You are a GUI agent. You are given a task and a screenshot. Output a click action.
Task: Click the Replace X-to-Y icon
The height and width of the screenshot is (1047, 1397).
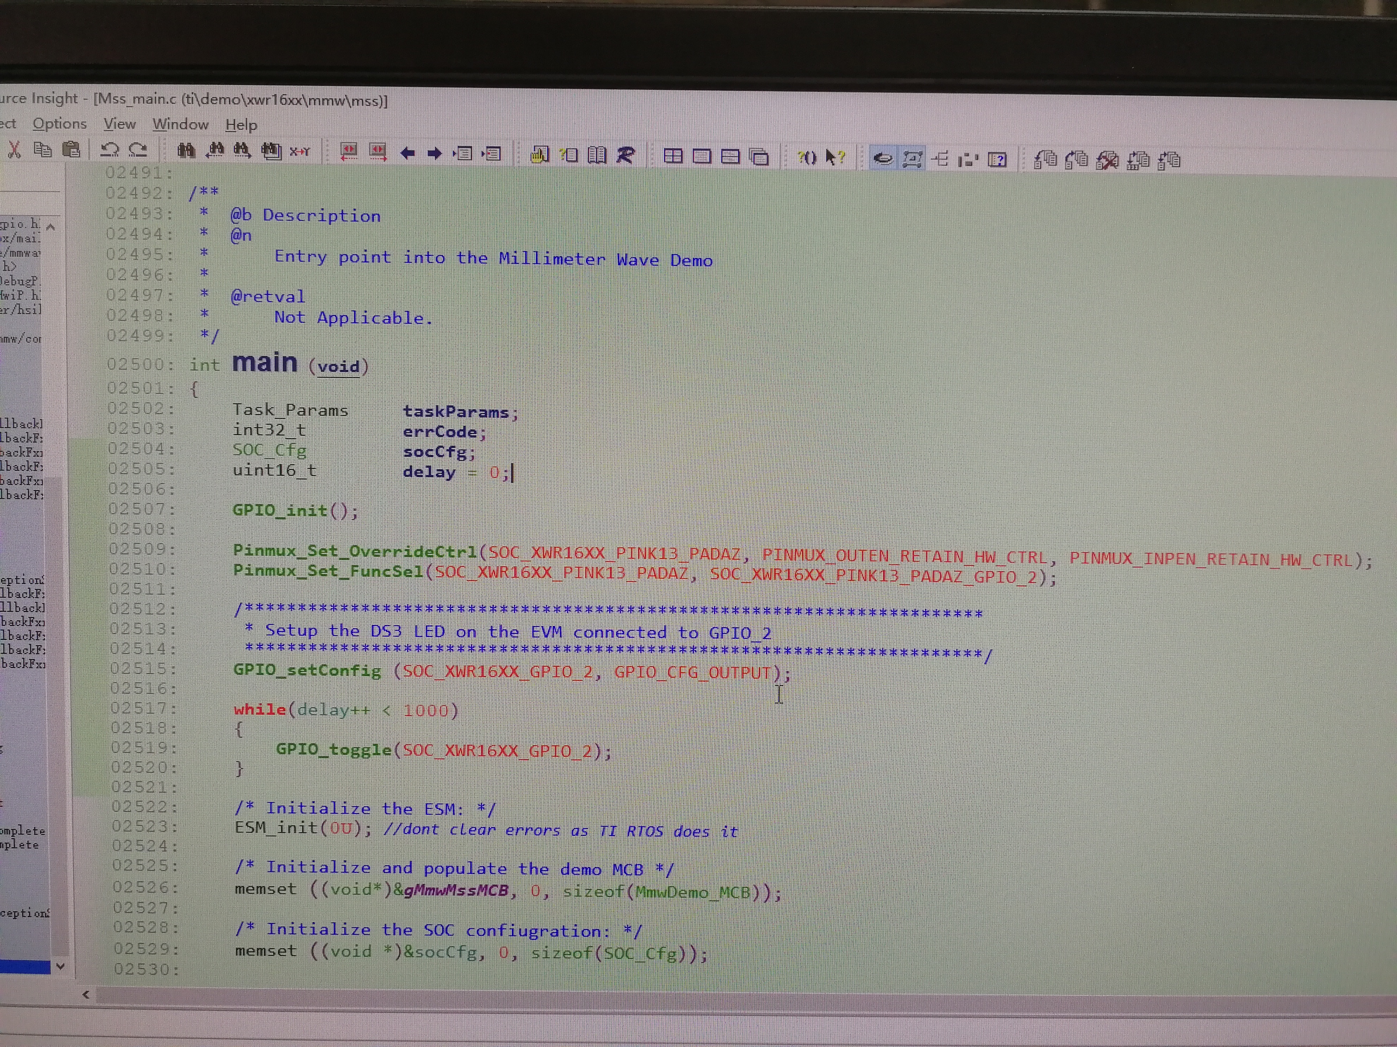pyautogui.click(x=300, y=152)
